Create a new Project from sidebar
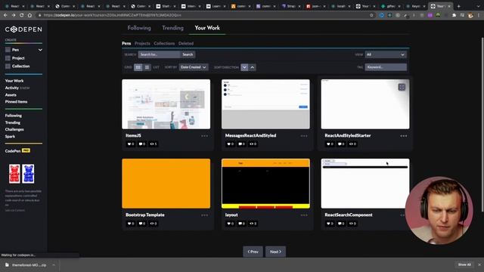The width and height of the screenshot is (484, 272). [x=18, y=58]
